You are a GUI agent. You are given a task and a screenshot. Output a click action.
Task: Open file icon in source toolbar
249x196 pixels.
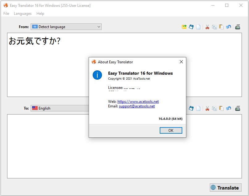pyautogui.click(x=184, y=27)
